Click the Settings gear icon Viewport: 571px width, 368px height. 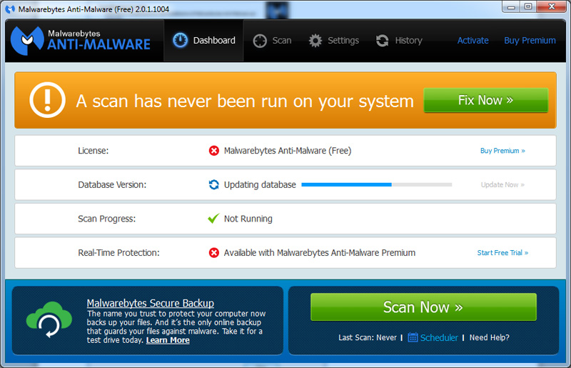(x=315, y=41)
